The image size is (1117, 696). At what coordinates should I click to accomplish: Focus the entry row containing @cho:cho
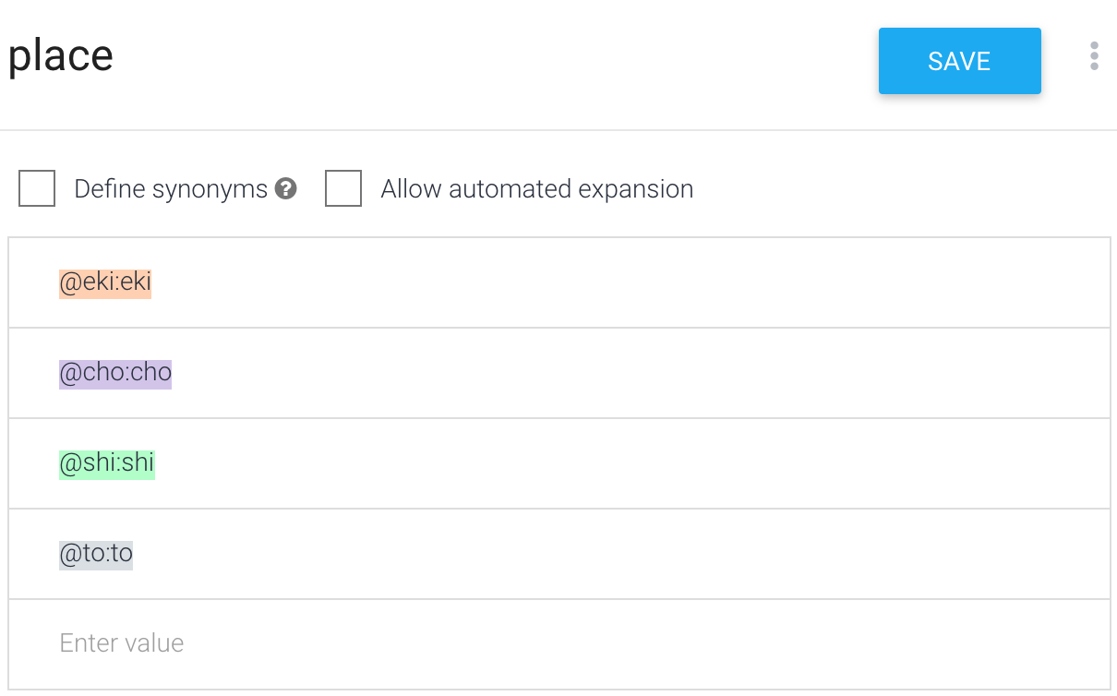click(559, 373)
